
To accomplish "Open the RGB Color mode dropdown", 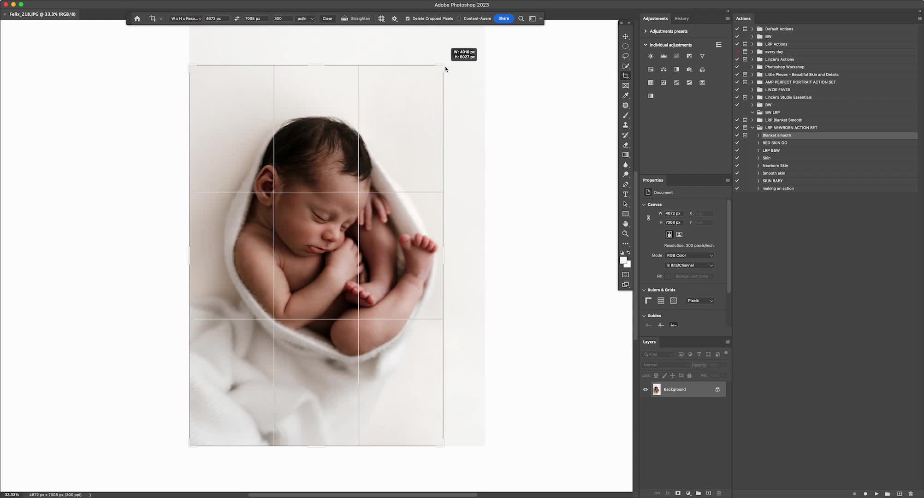I will [x=689, y=255].
